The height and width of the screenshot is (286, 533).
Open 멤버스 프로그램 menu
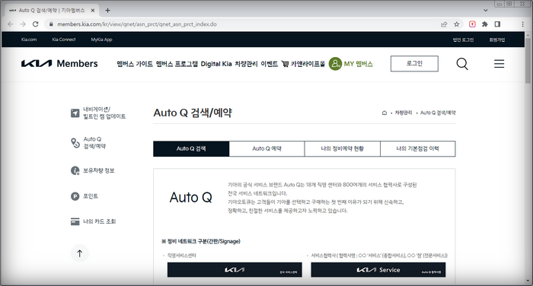point(177,64)
